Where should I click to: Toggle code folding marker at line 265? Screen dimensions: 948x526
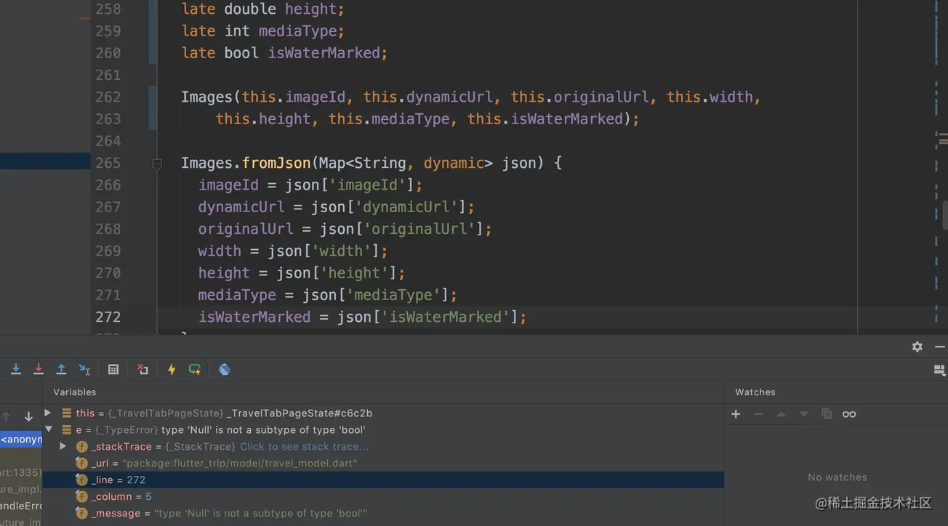[157, 164]
